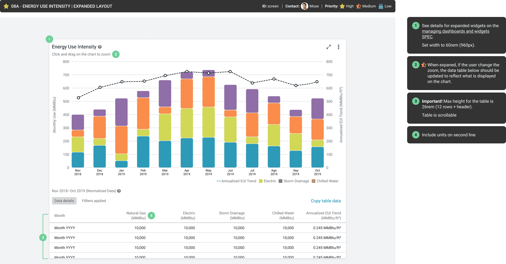Toggle Chilled Water legend entry
506x264 pixels.
pos(325,181)
